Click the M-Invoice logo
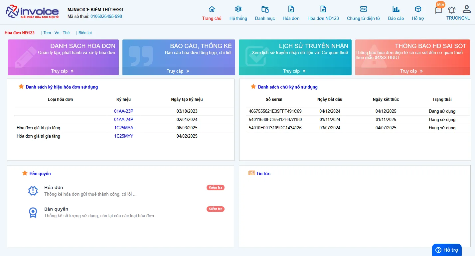Viewport: 475px width, 256px height. pyautogui.click(x=32, y=12)
